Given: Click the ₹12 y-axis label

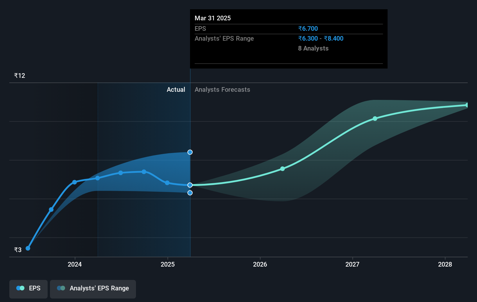Looking at the screenshot, I should pos(19,76).
